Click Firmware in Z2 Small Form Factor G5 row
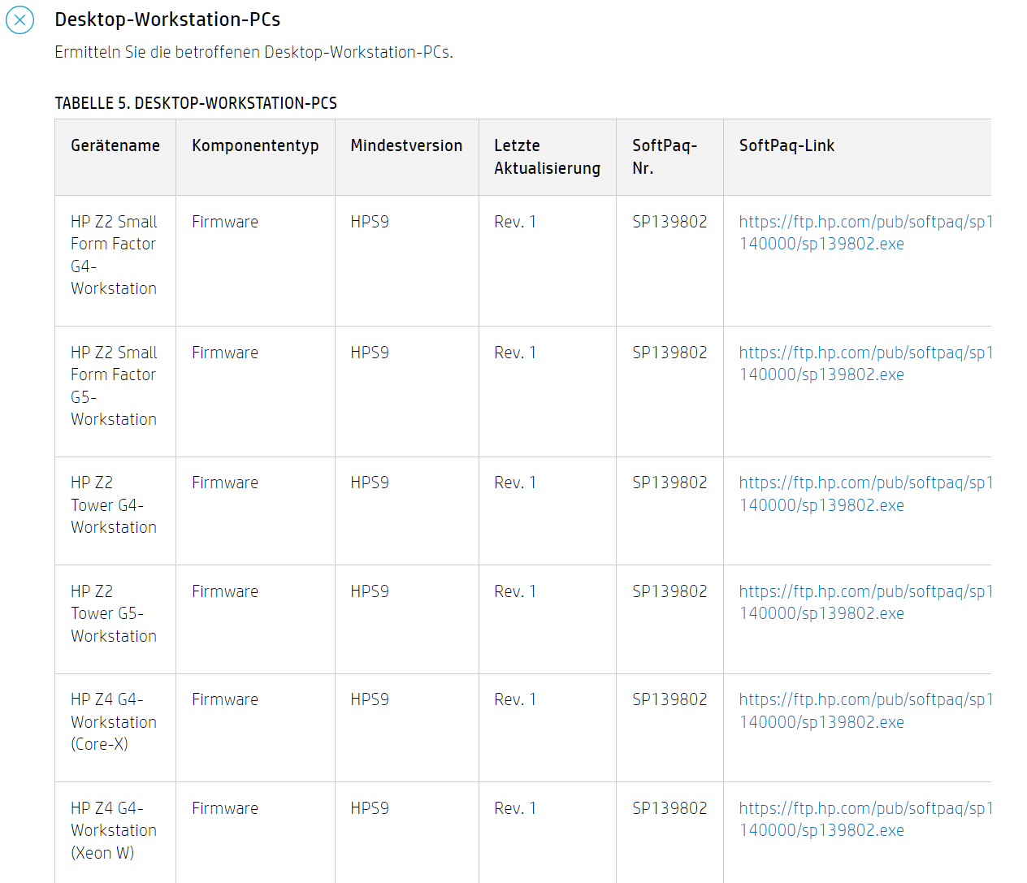The width and height of the screenshot is (1027, 883). pos(225,353)
